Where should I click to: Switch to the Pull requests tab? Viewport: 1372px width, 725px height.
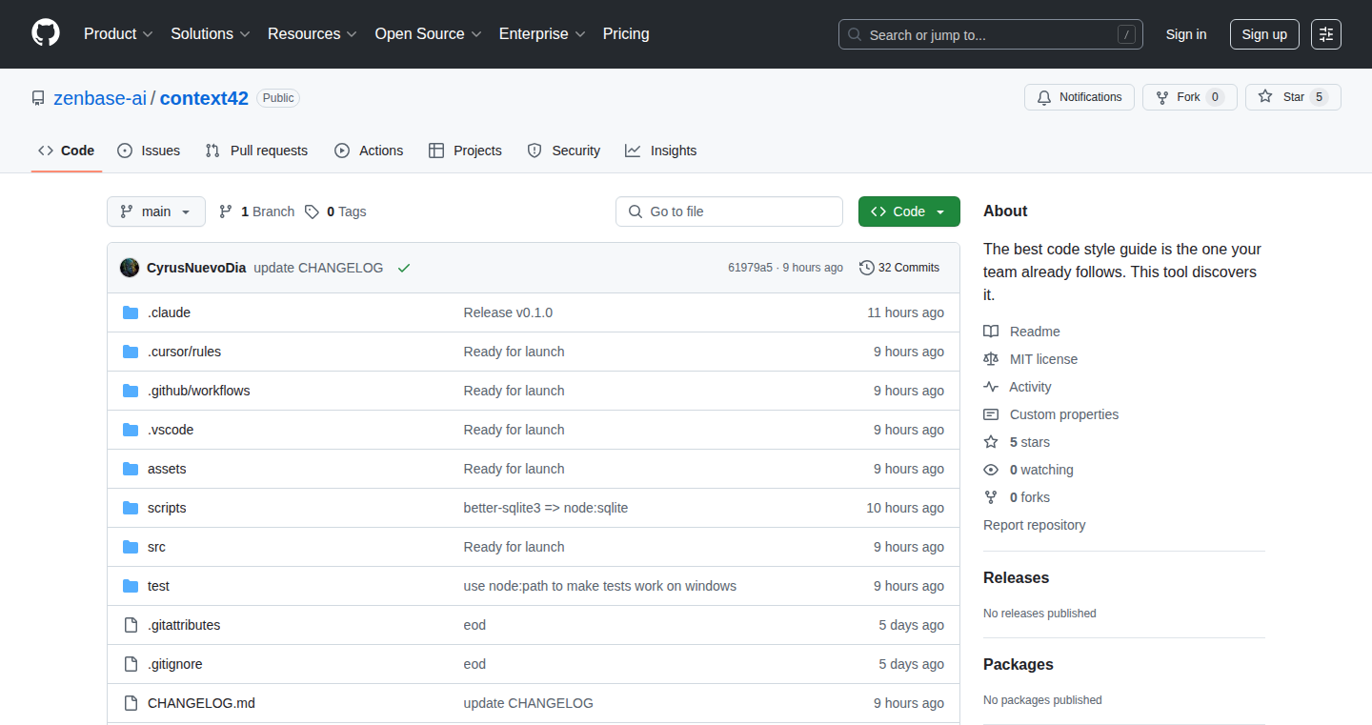click(256, 151)
